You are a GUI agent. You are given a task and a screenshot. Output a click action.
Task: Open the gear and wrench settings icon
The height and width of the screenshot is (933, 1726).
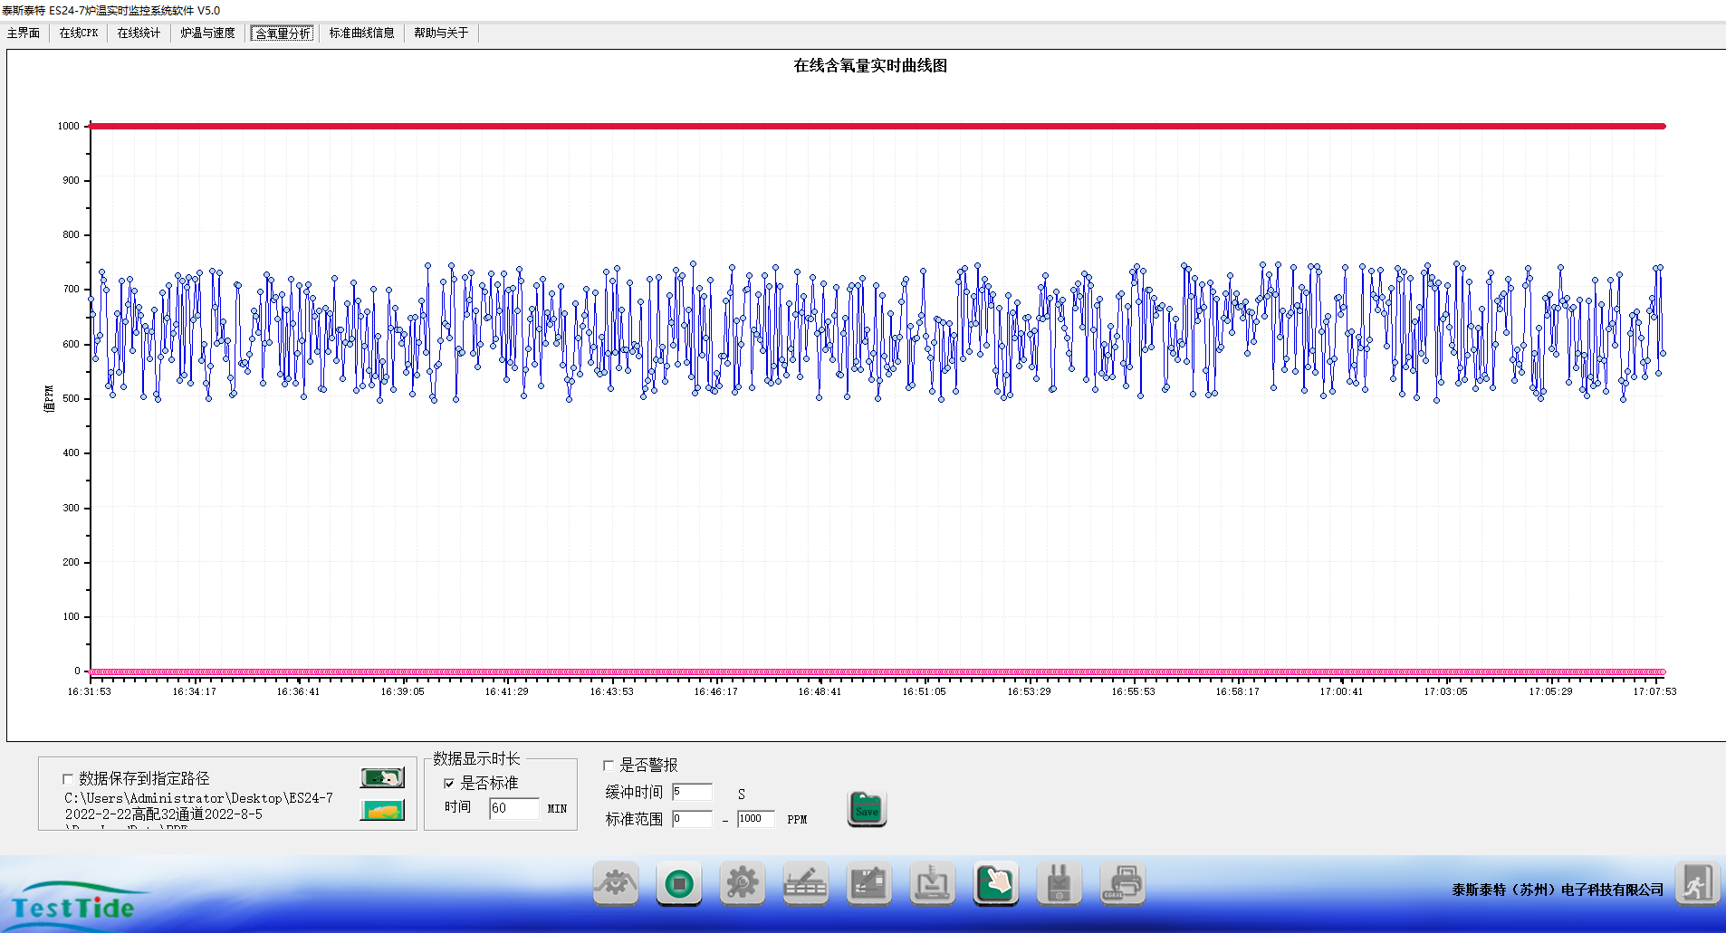(x=742, y=884)
